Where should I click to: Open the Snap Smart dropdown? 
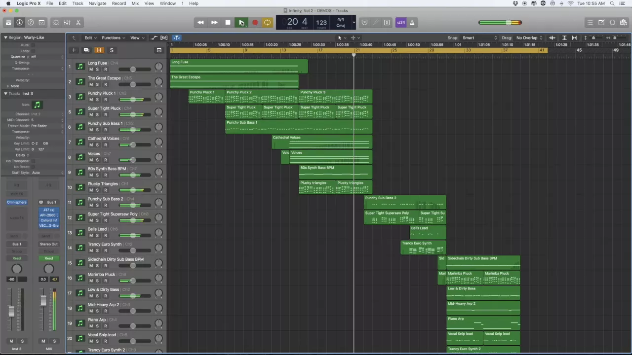click(x=479, y=37)
